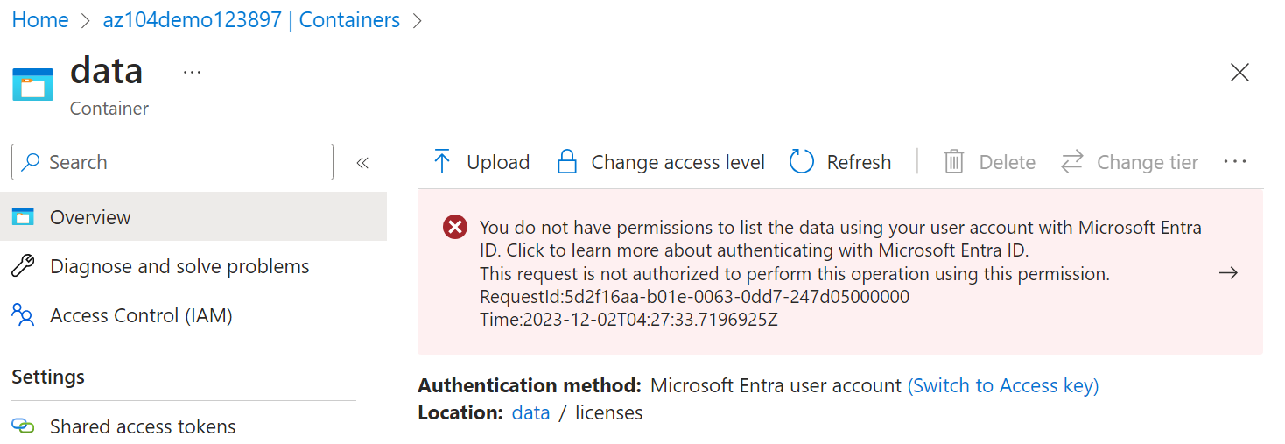Select Overview in the sidebar menu
Viewport: 1285px width, 444px height.
click(x=90, y=217)
